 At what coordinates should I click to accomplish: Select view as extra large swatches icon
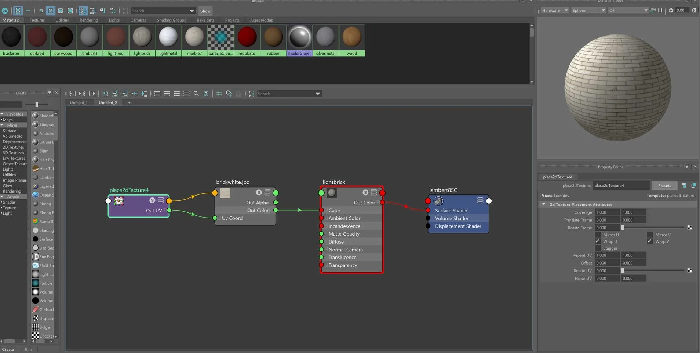70,11
